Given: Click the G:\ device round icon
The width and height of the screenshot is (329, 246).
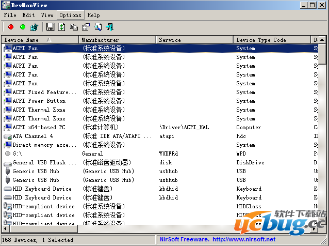Looking at the screenshot, I should (x=8, y=153).
